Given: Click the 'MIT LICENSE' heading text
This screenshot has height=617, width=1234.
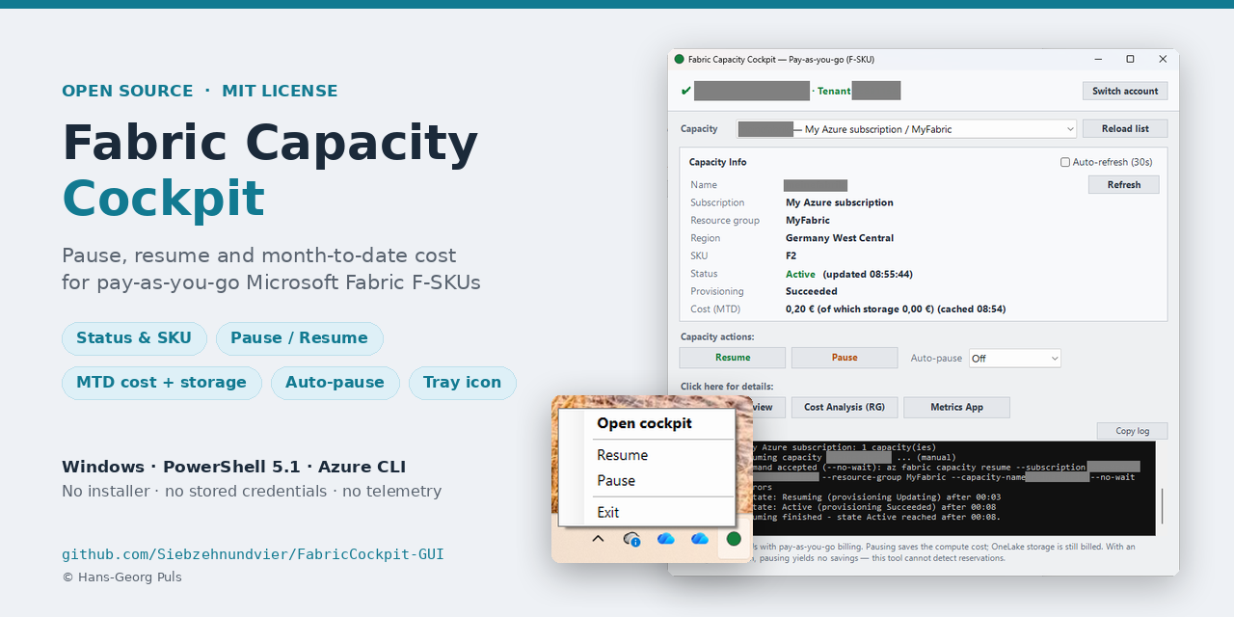Looking at the screenshot, I should [x=280, y=91].
